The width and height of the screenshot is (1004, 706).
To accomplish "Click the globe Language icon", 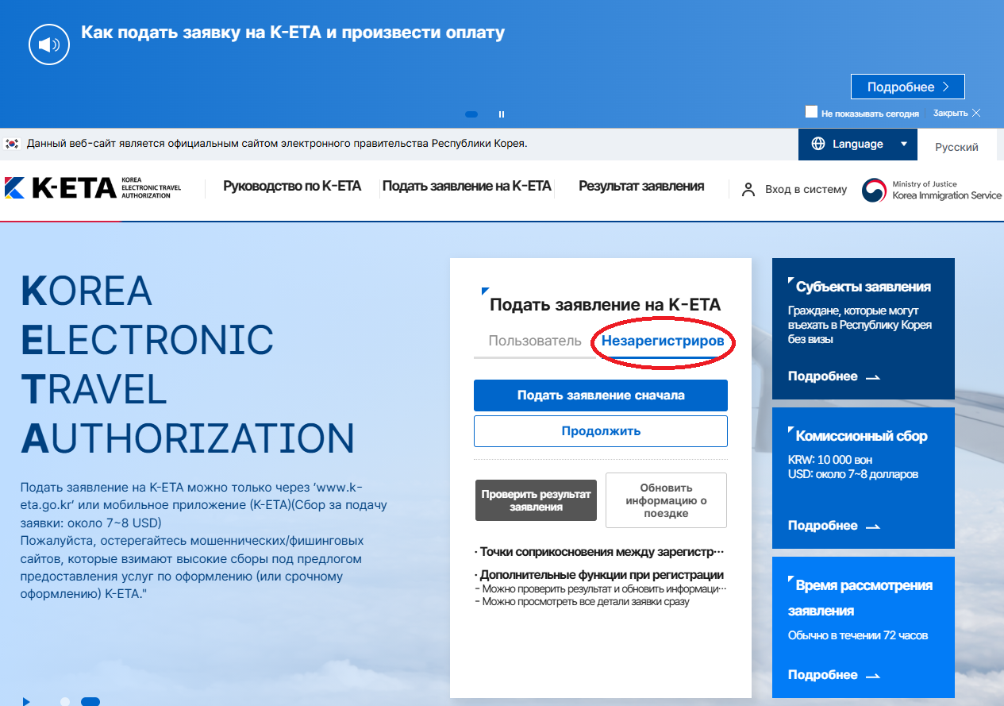I will pos(819,144).
